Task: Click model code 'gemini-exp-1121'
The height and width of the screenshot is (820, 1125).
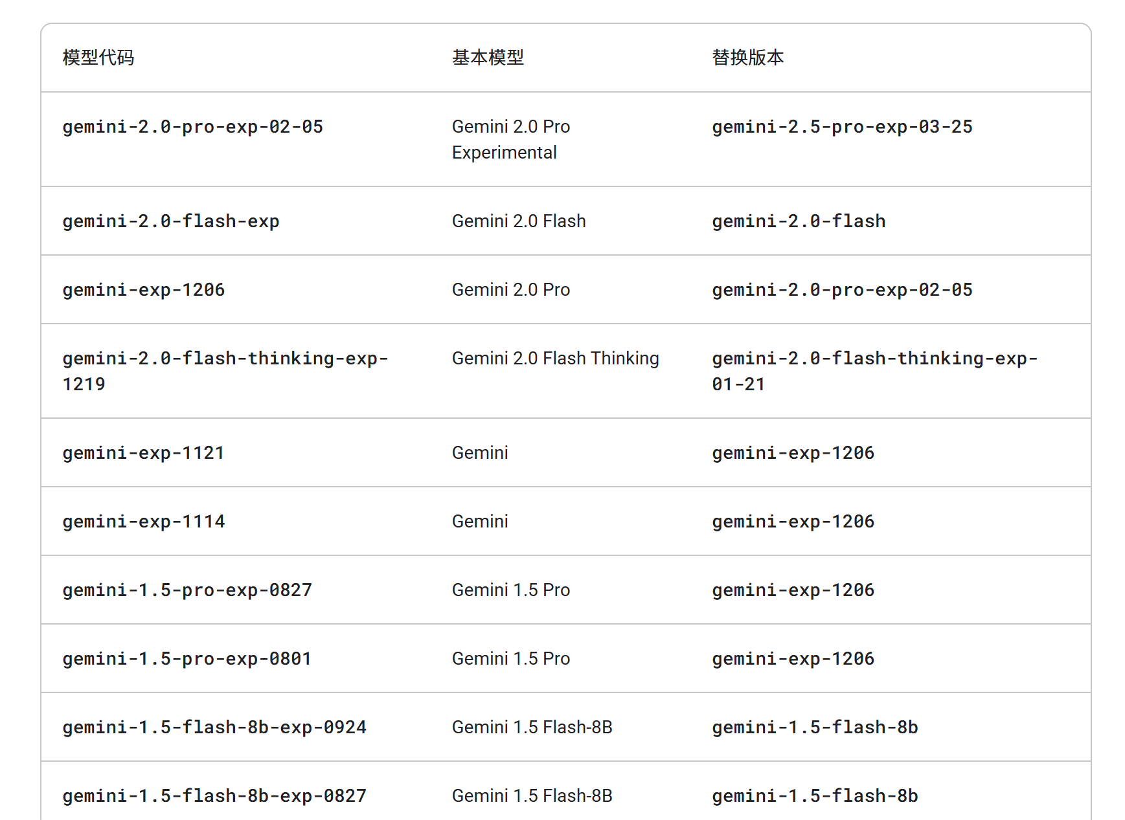Action: pyautogui.click(x=144, y=453)
